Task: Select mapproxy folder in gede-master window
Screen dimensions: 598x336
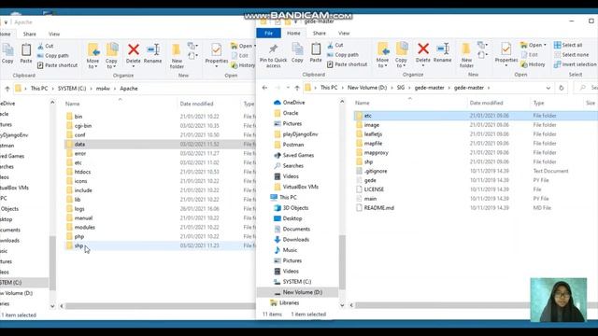Action: pos(376,153)
